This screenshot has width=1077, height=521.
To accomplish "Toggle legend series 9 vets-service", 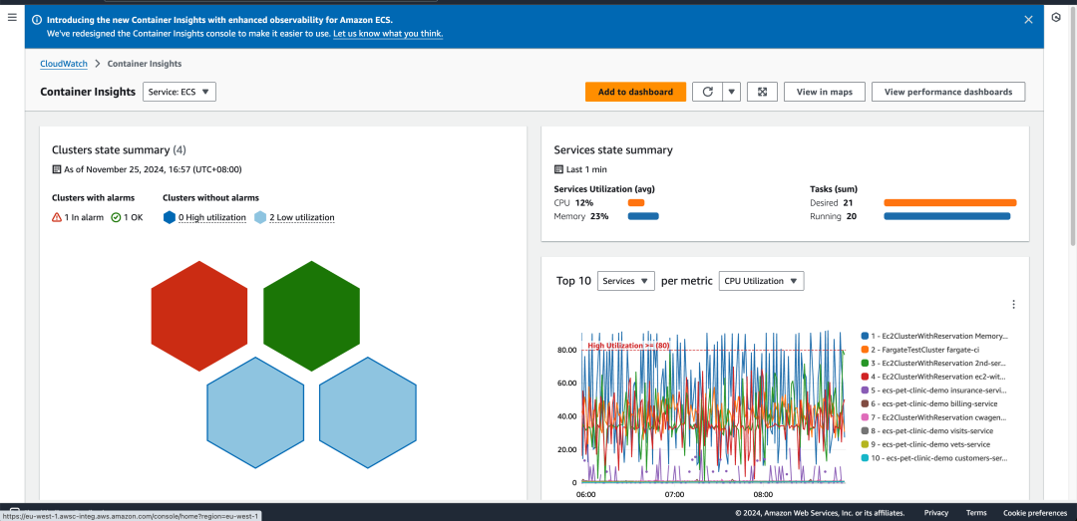I will coord(925,444).
